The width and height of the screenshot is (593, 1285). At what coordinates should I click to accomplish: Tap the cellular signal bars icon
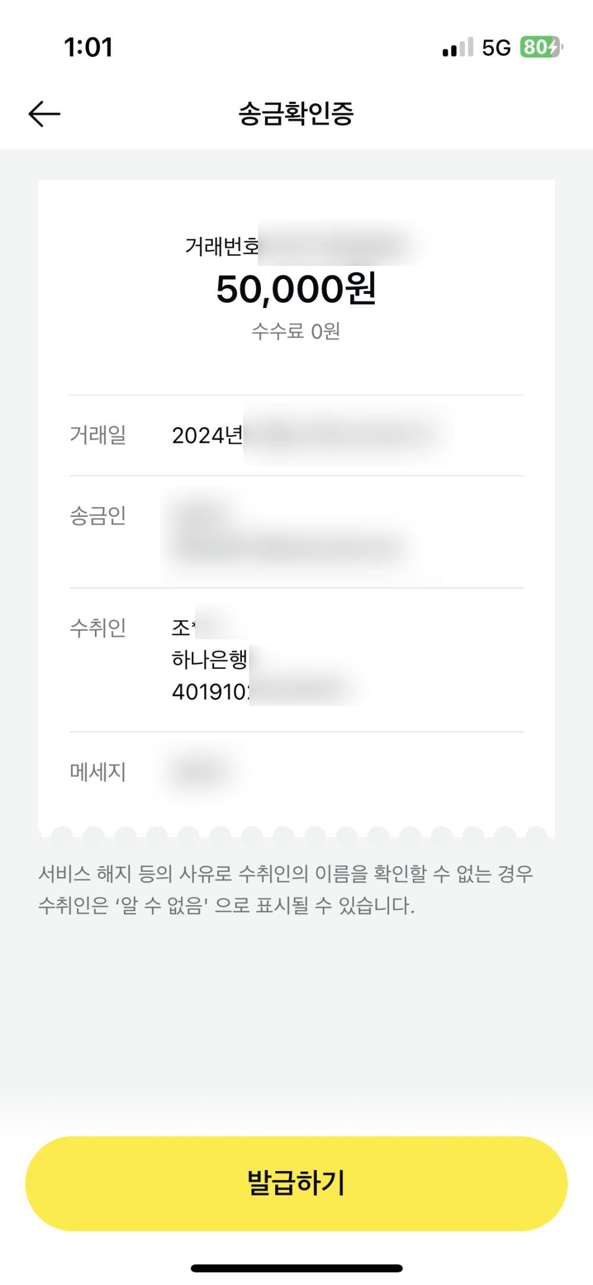click(x=458, y=47)
